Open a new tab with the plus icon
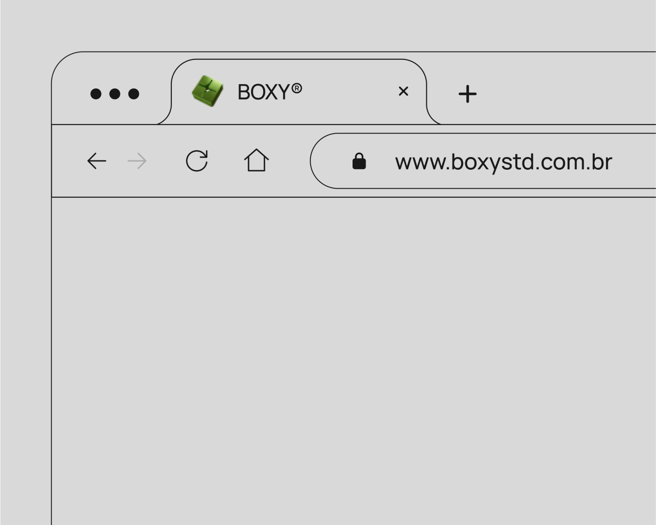Viewport: 656px width, 525px height. (x=468, y=94)
